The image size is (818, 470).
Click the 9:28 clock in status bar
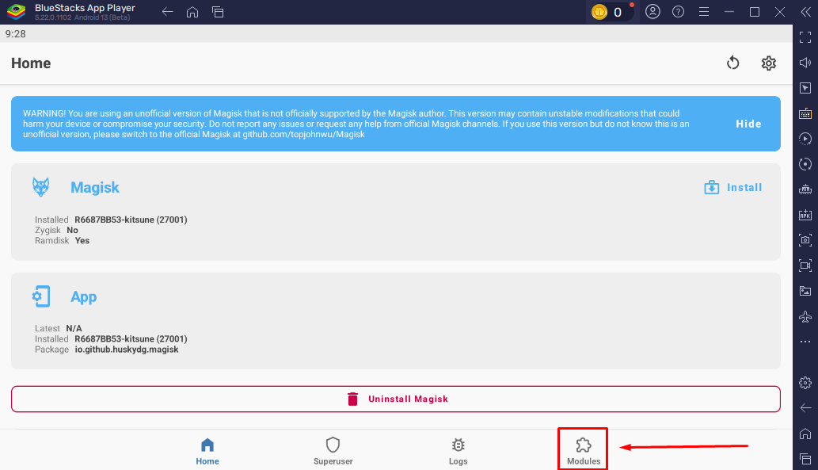tap(16, 34)
